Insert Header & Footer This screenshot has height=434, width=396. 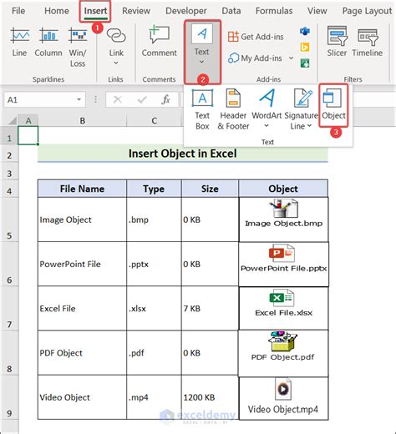coord(233,109)
